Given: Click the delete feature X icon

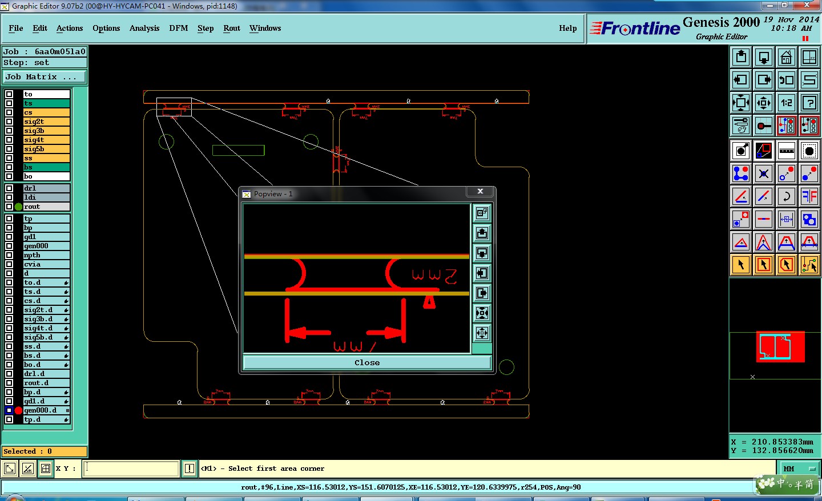Looking at the screenshot, I should pyautogui.click(x=764, y=173).
